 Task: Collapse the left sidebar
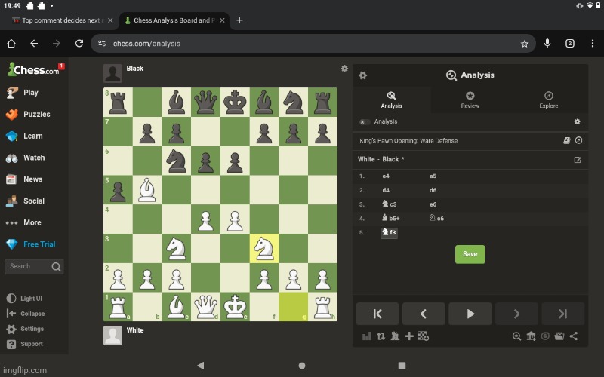click(x=26, y=314)
